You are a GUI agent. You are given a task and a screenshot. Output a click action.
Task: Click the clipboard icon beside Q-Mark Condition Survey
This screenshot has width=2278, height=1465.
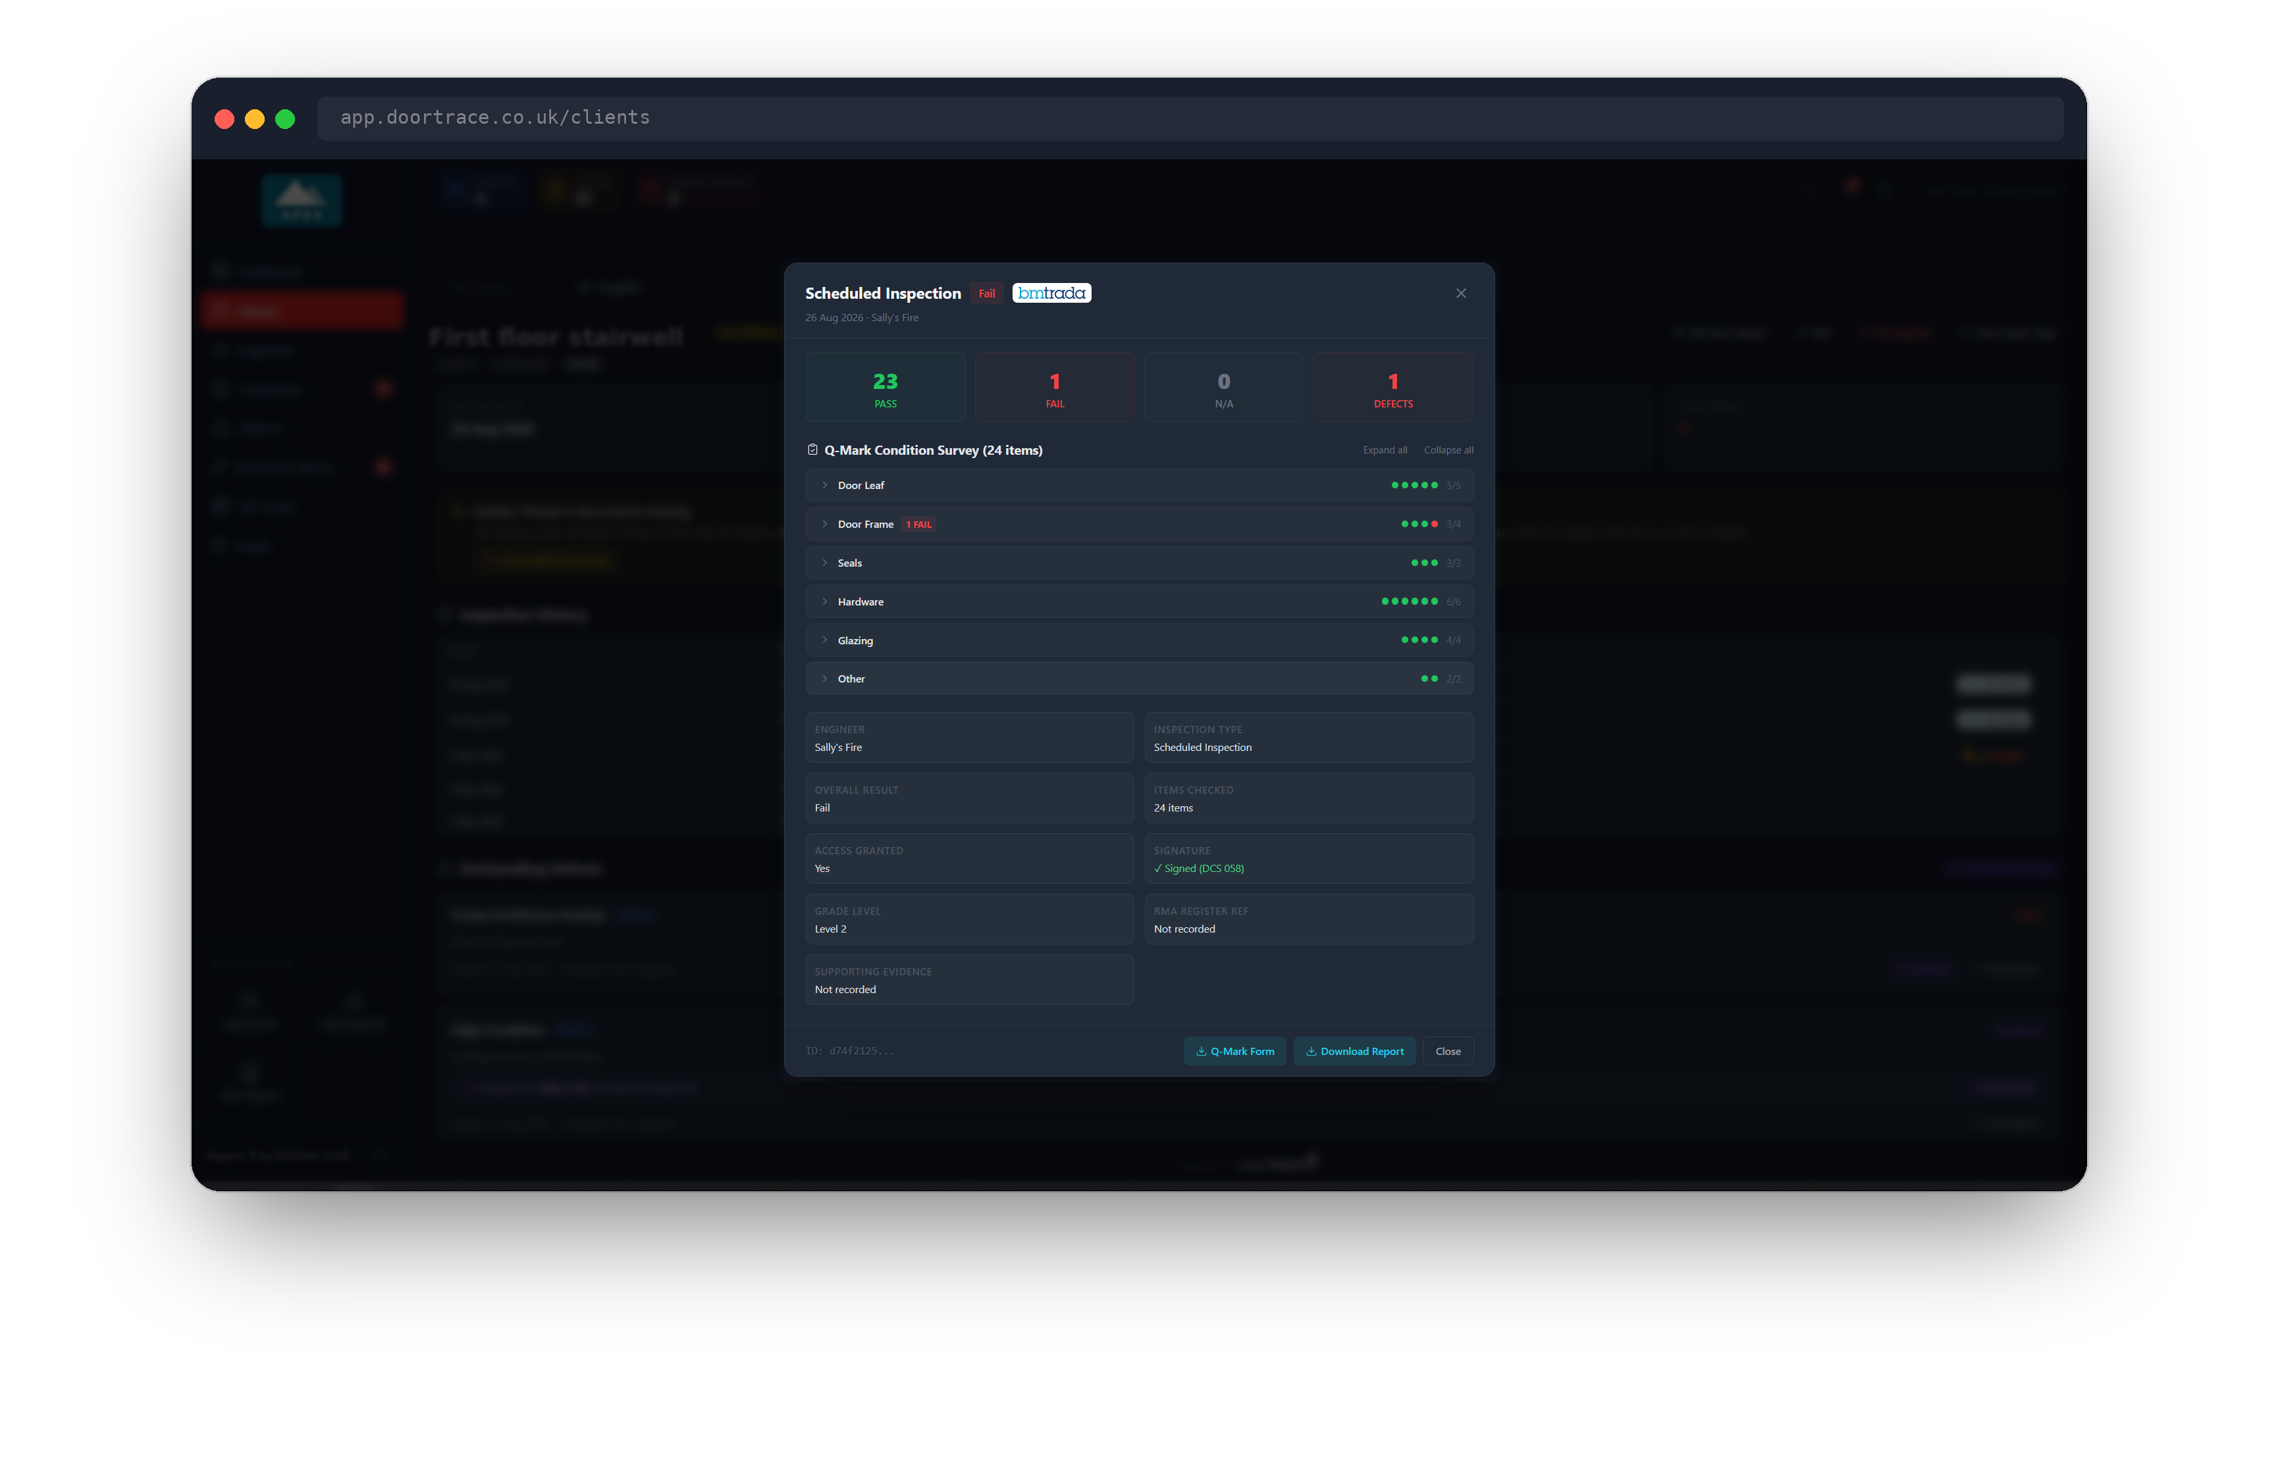pos(812,450)
